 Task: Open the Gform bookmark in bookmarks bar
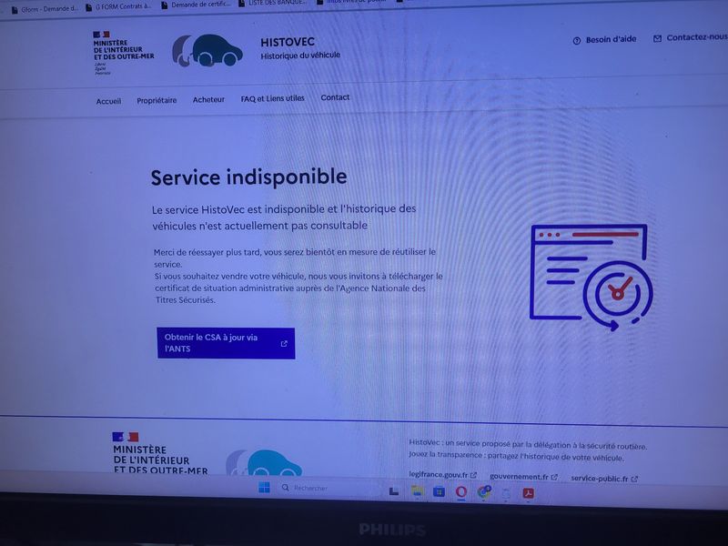45,9
